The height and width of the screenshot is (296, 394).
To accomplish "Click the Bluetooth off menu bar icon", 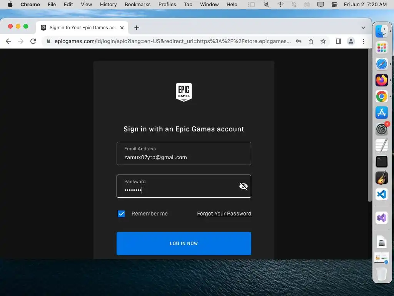I will [294, 5].
